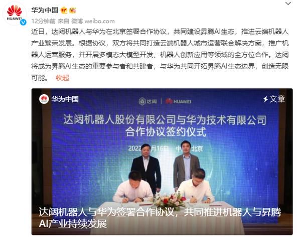Click the post body text paragraph
Image resolution: width=301 pixels, height=240 pixels.
160,55
